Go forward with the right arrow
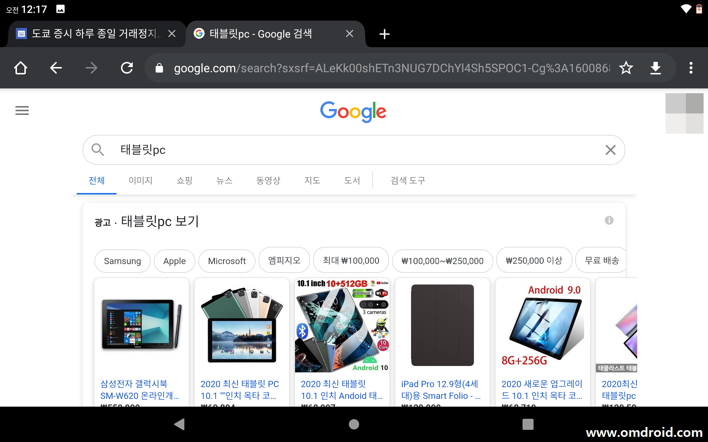The width and height of the screenshot is (708, 442). [91, 68]
